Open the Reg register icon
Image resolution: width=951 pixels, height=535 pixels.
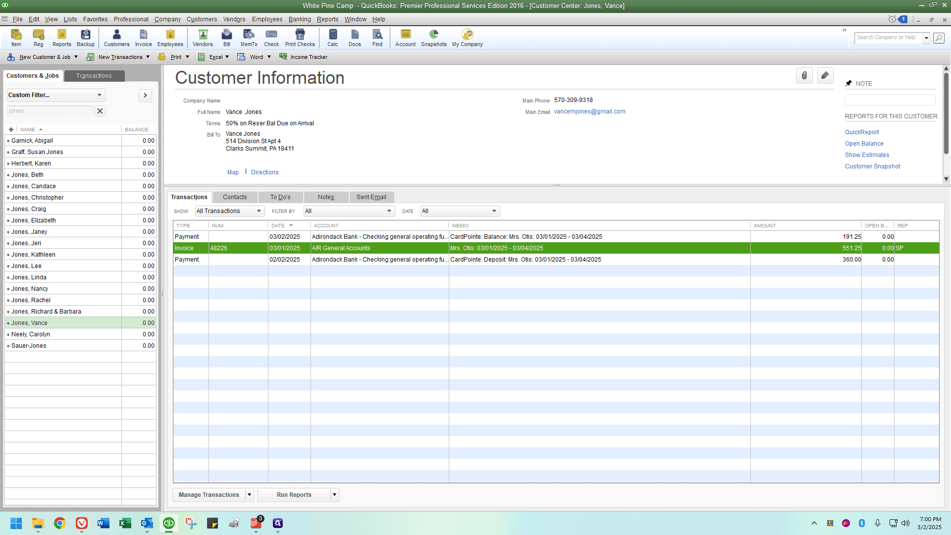(38, 38)
